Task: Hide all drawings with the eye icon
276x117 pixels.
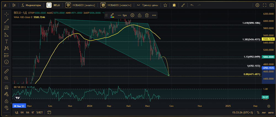Action: click(6, 108)
